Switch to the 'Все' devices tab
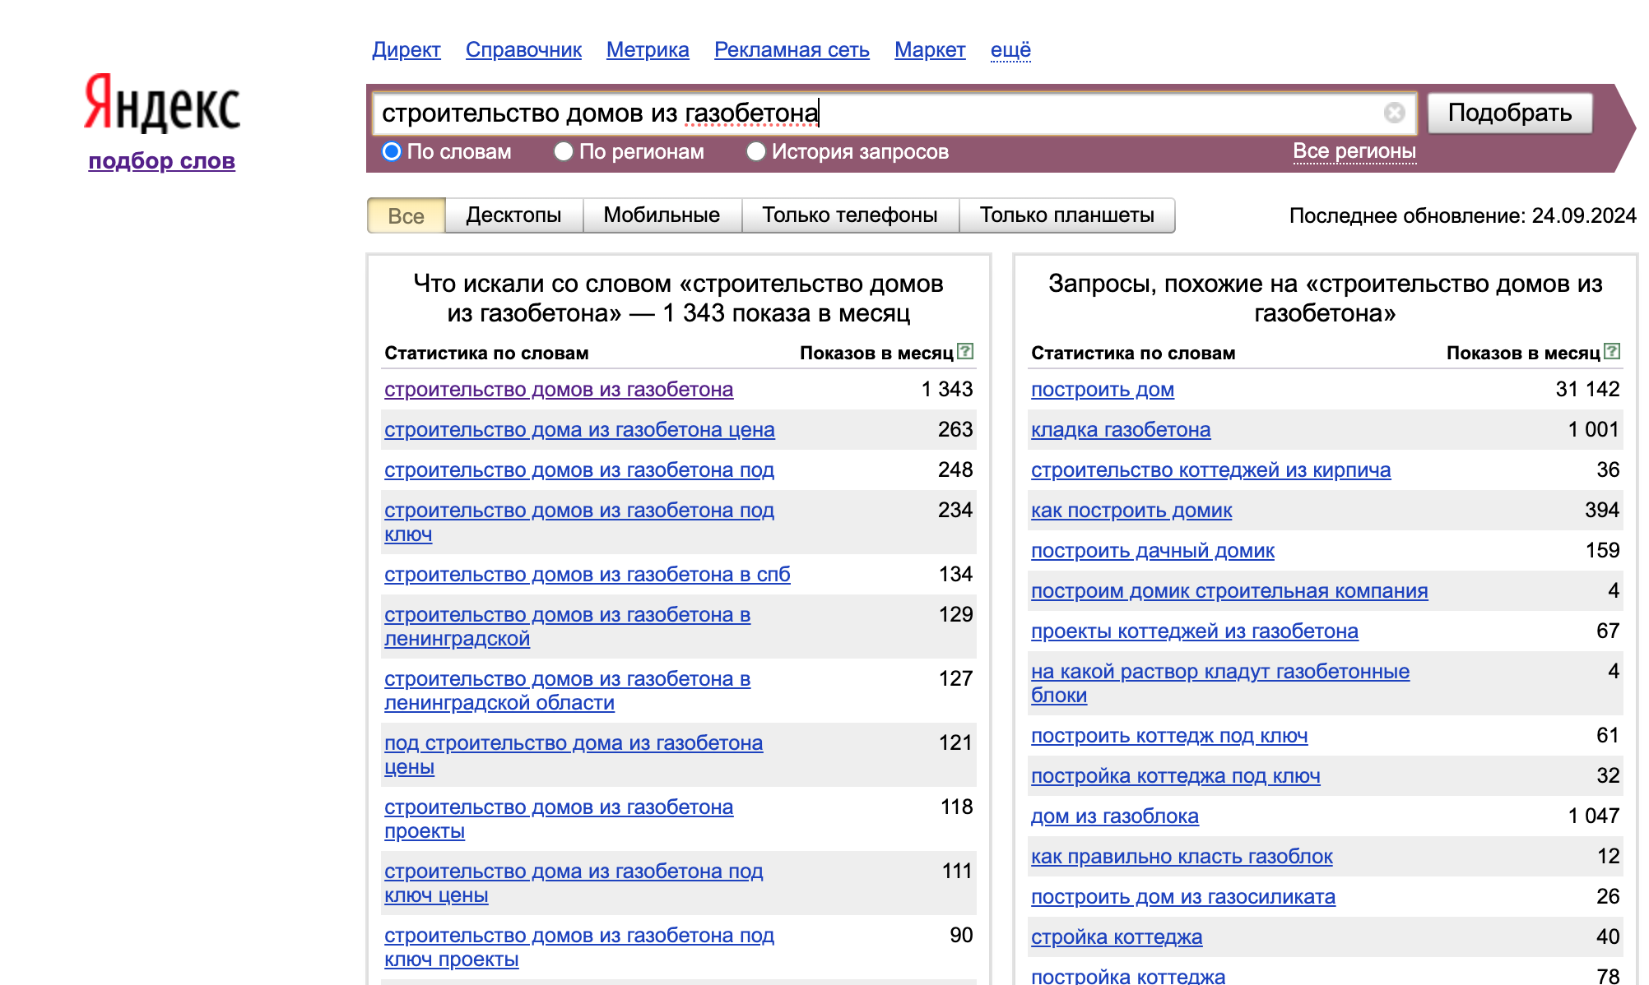 tap(406, 215)
